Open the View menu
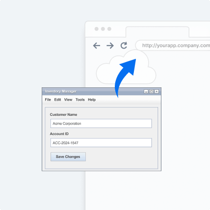210x210 pixels. point(68,100)
